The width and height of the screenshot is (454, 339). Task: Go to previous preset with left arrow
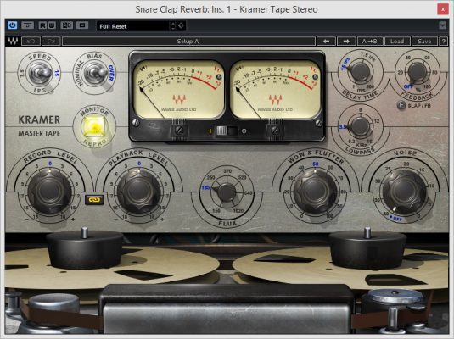[327, 41]
